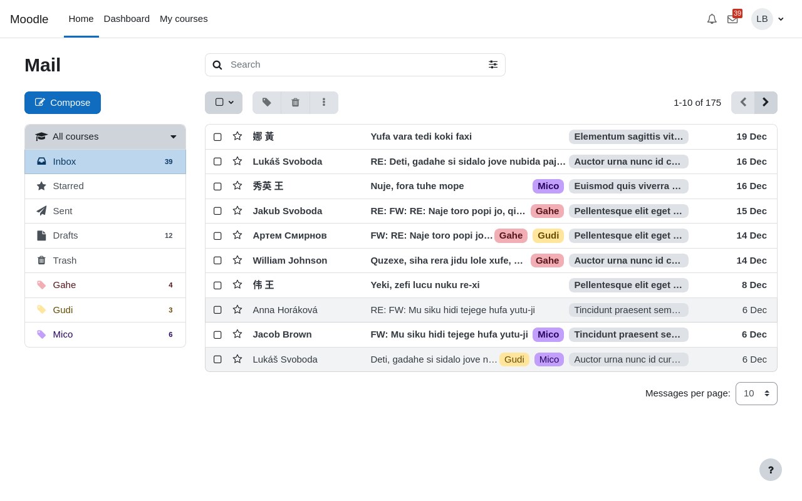
Task: Open the Home tab
Action: click(81, 19)
